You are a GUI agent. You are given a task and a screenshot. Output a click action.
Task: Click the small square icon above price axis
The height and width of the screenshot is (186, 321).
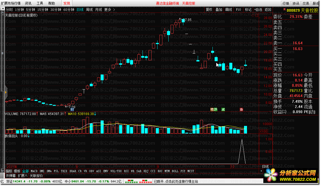[x=257, y=15]
